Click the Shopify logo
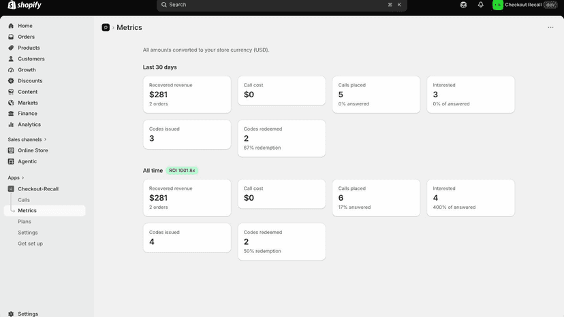Viewport: 564px width, 317px height. coord(25,5)
